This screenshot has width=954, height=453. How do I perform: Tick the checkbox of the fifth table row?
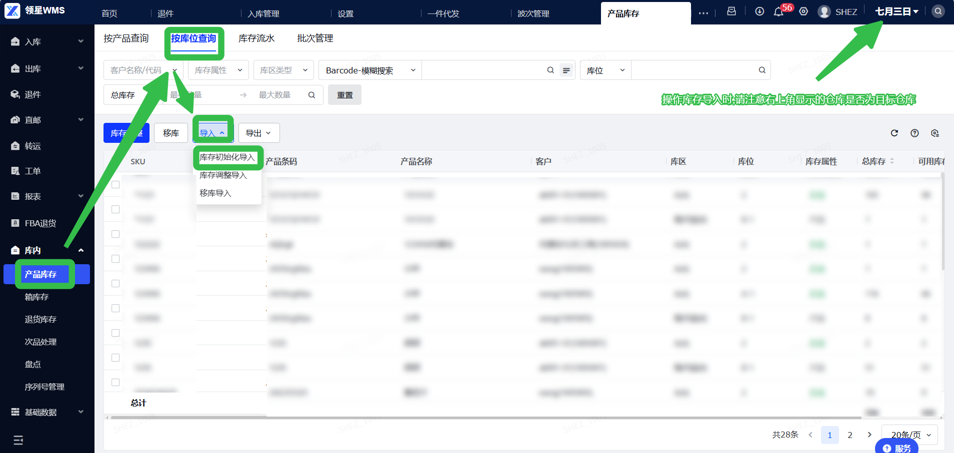115,284
